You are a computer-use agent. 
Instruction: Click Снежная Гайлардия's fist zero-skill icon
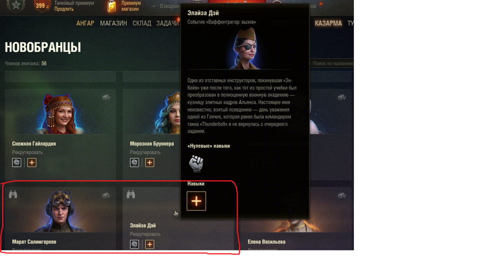17,162
